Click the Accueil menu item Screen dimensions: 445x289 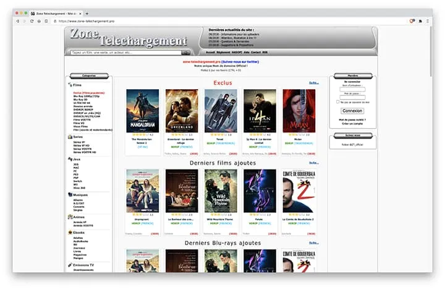pos(210,52)
